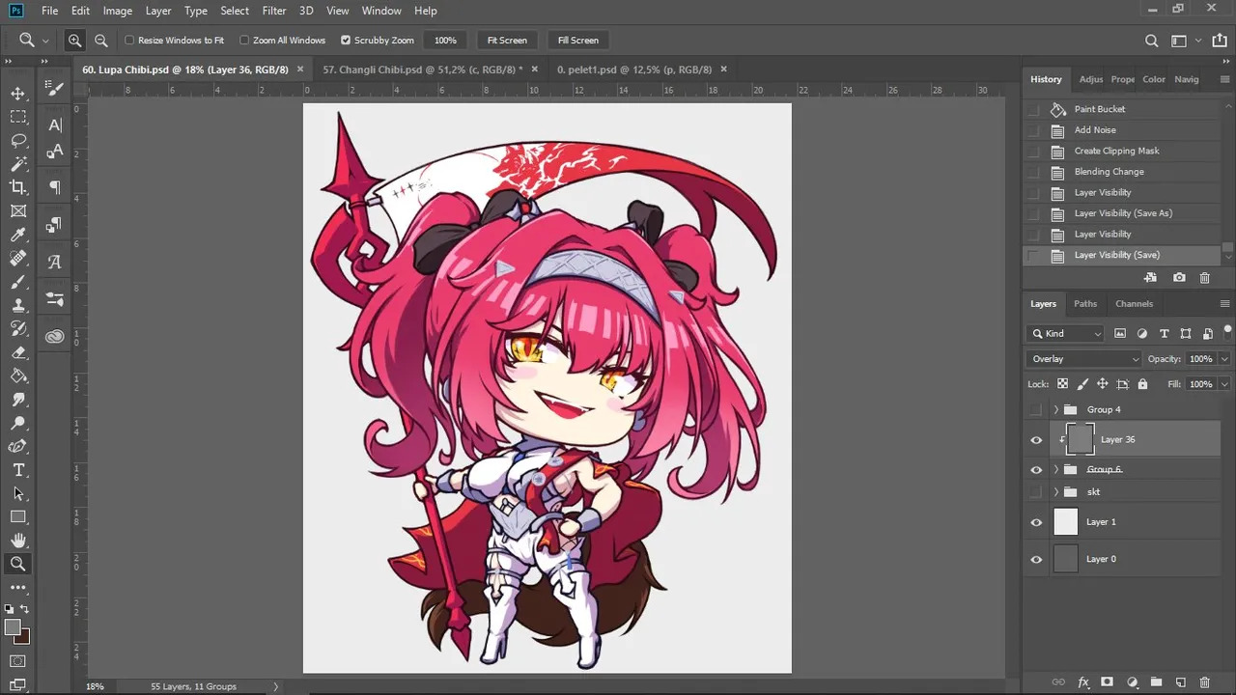Viewport: 1236px width, 695px height.
Task: Select the Paint Bucket tool
Action: pos(17,375)
